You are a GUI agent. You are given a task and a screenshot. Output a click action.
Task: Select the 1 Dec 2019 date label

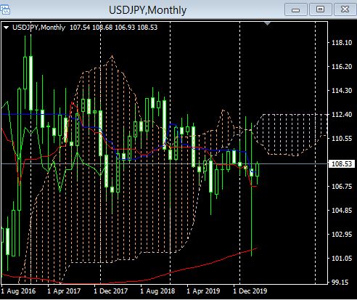(250, 291)
